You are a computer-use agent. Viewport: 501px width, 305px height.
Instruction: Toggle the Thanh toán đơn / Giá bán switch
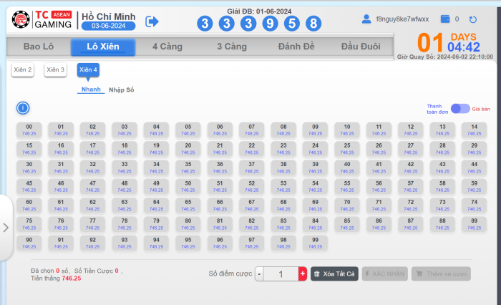(460, 109)
